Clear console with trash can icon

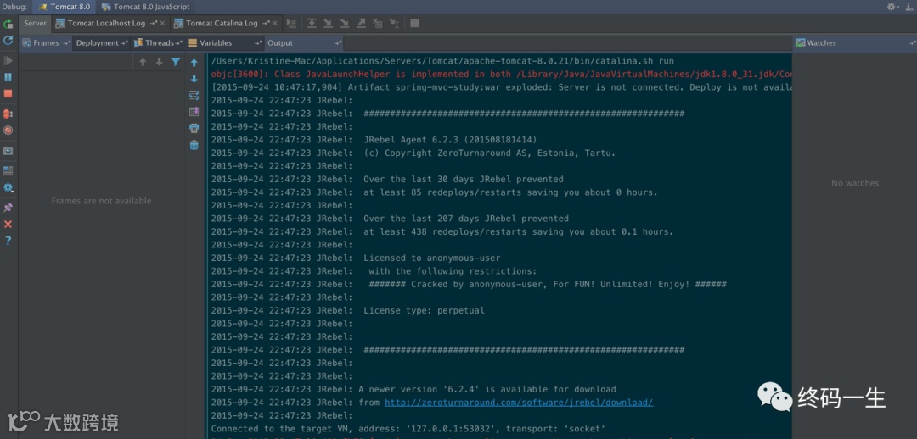tap(194, 145)
